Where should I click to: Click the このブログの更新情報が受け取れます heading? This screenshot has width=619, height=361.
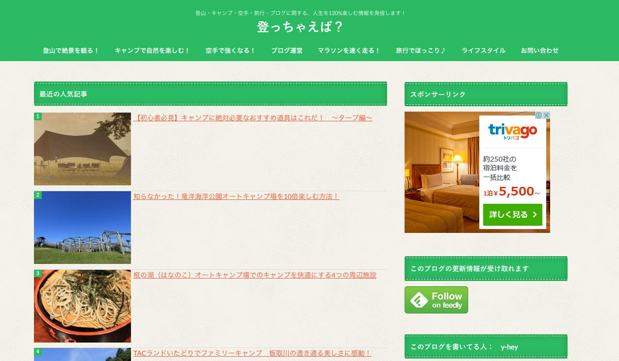pos(486,269)
